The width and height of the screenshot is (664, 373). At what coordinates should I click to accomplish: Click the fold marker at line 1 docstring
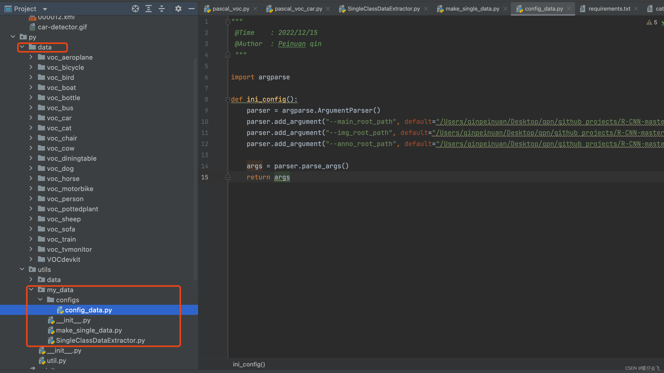(228, 22)
